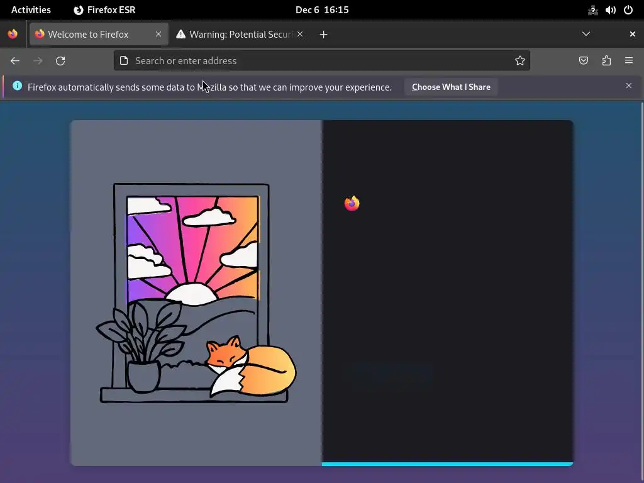This screenshot has height=483, width=644.
Task: Close the Firefox window
Action: click(633, 34)
